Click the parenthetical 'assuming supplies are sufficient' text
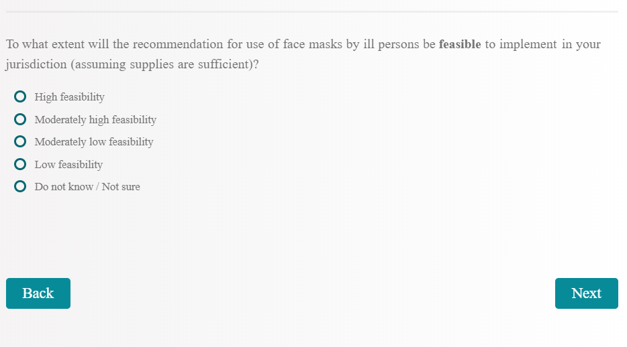This screenshot has height=347, width=627. coord(162,66)
